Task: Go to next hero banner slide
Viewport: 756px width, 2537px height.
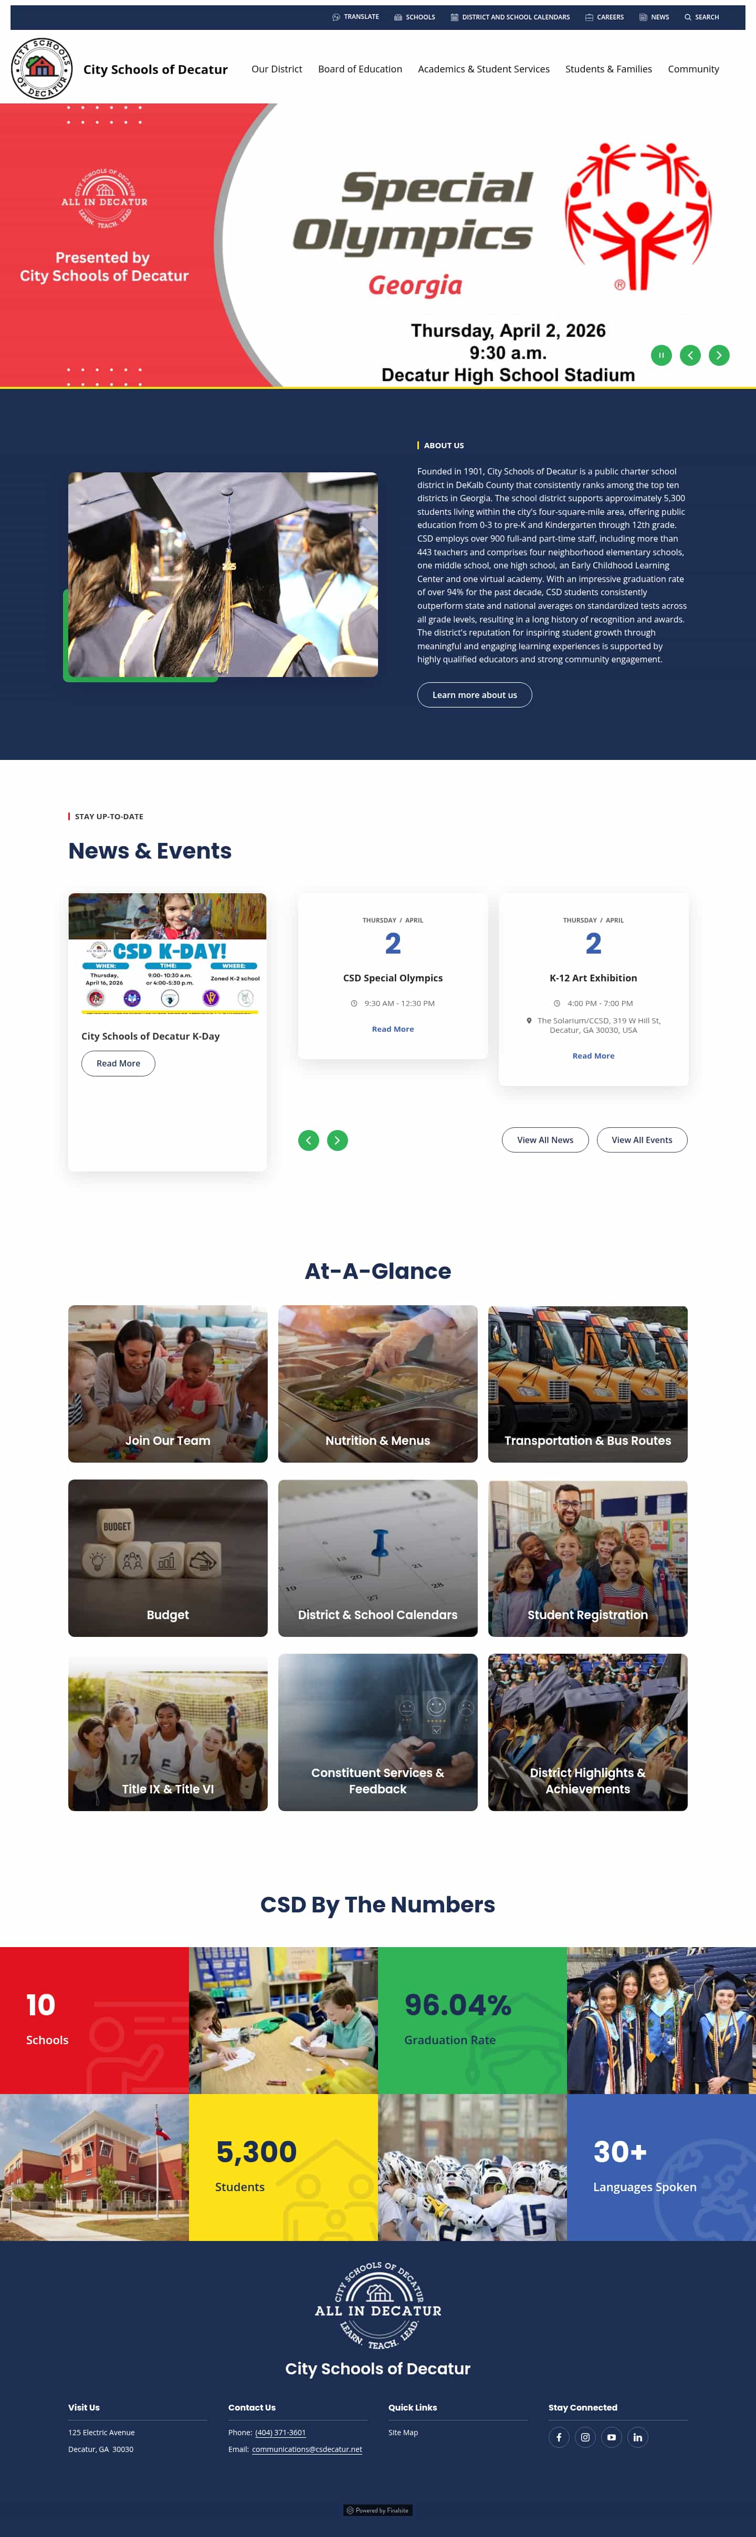Action: (x=720, y=355)
